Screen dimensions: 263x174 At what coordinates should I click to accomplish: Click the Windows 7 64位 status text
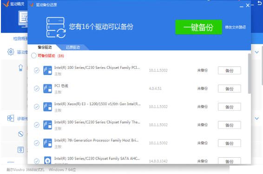[62, 170]
